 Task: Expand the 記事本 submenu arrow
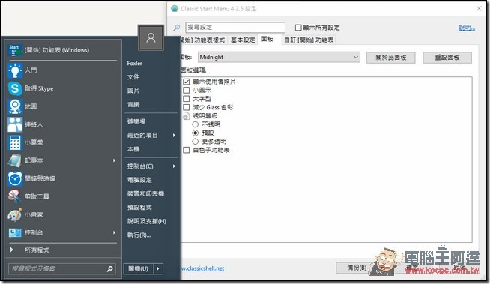(x=114, y=160)
